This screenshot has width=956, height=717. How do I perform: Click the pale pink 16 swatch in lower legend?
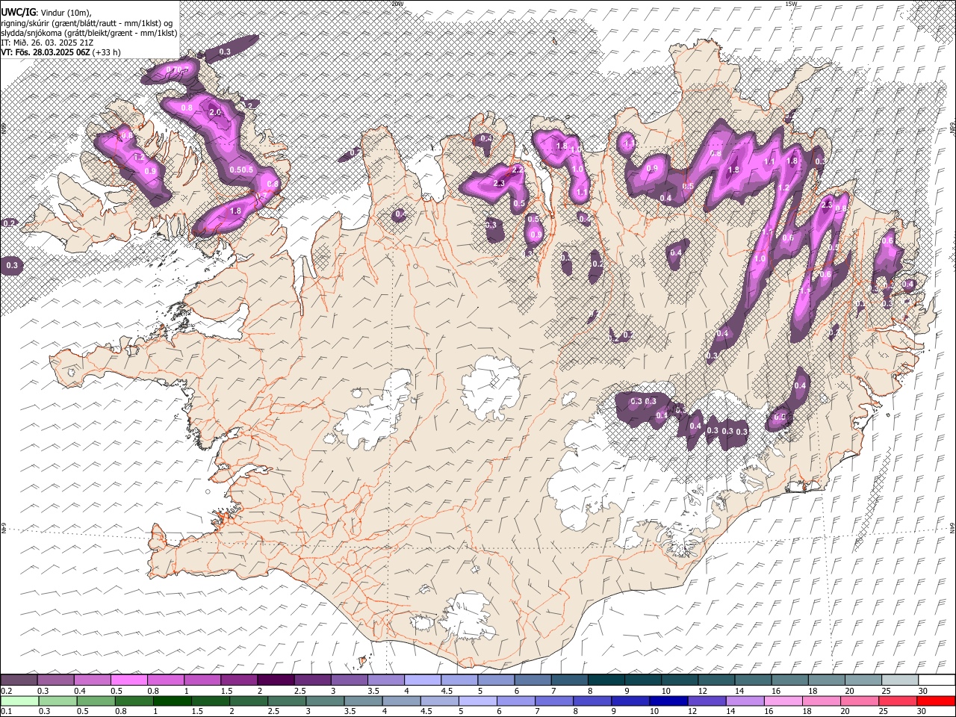coord(783,701)
